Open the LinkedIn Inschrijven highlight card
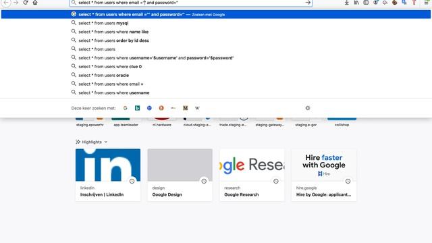This screenshot has width=432, height=243. pyautogui.click(x=108, y=175)
